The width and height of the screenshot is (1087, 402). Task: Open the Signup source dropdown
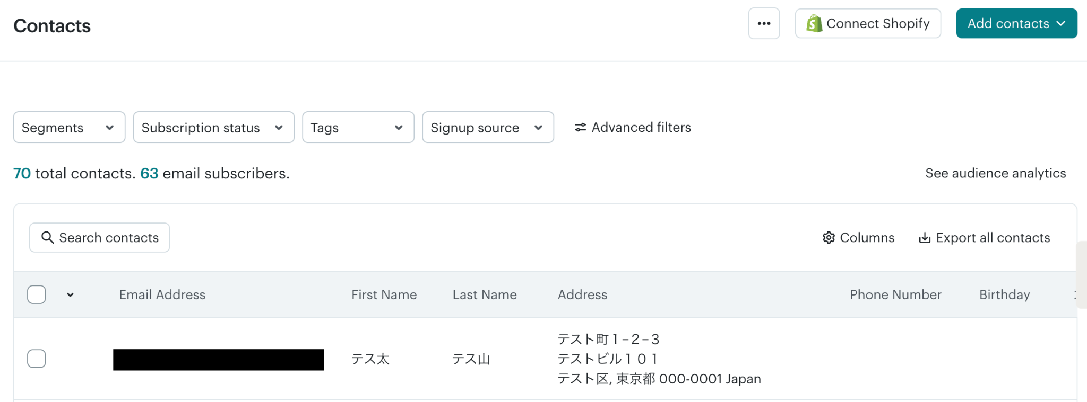pos(487,128)
